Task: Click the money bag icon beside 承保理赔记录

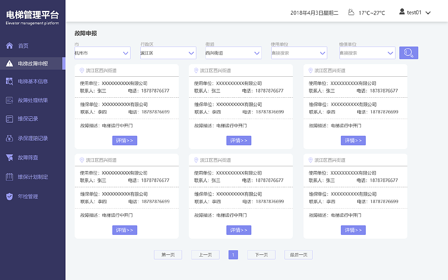Action: click(x=9, y=138)
